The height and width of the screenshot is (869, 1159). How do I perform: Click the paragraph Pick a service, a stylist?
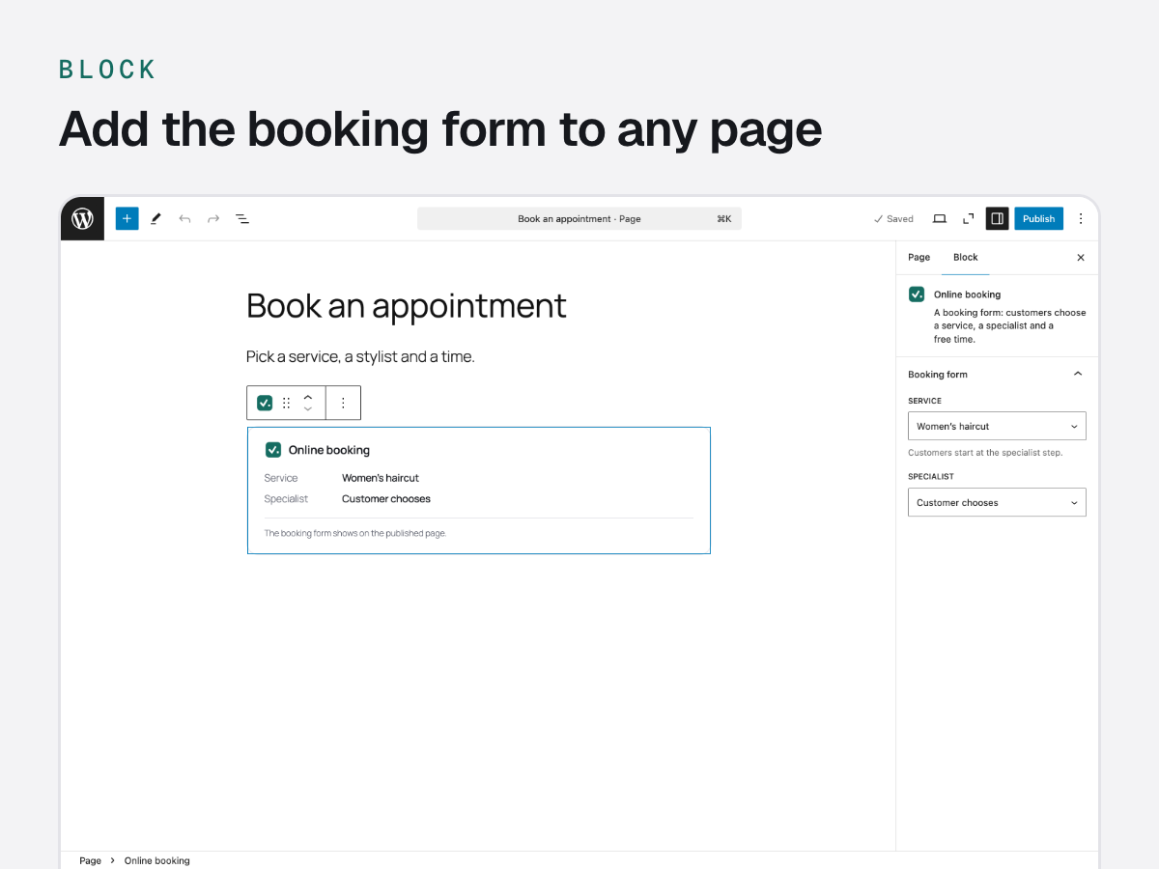pos(360,357)
